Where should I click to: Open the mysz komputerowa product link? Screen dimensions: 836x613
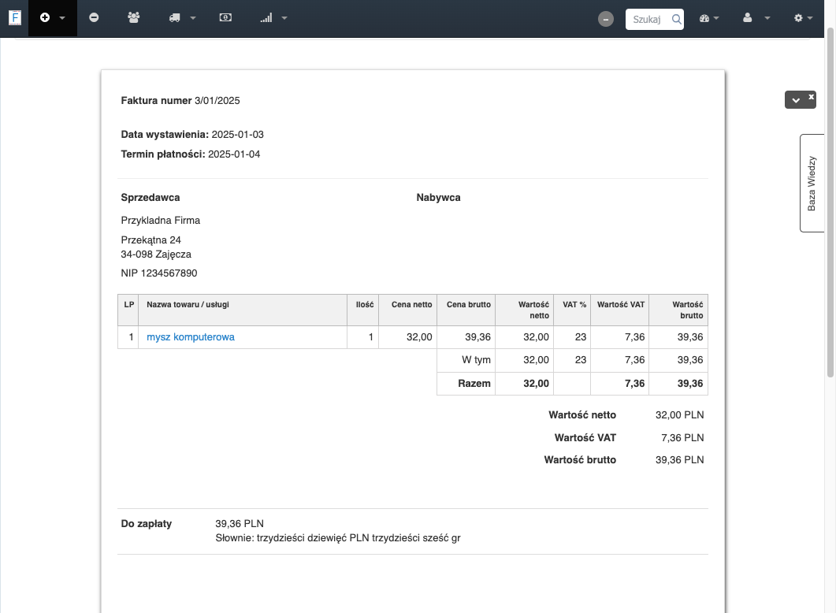point(191,337)
